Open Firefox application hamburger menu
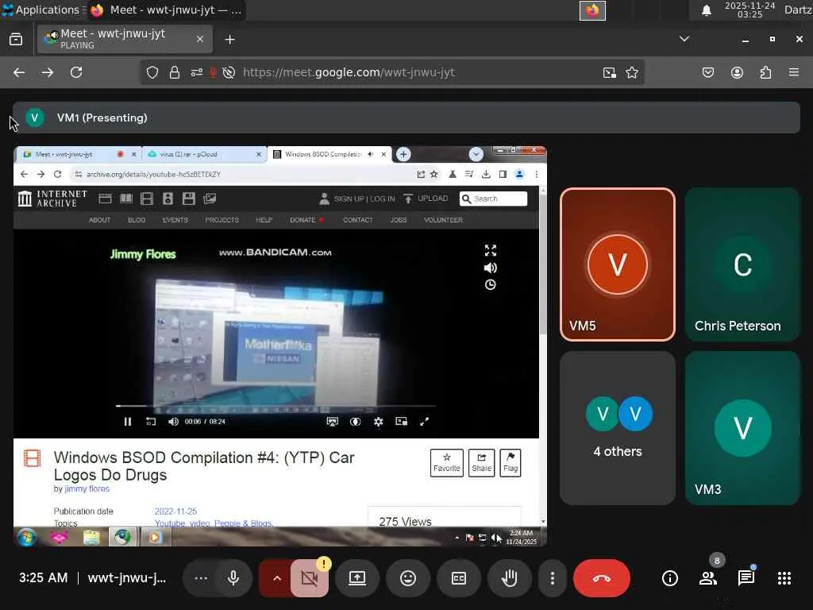The image size is (813, 610). coord(794,72)
